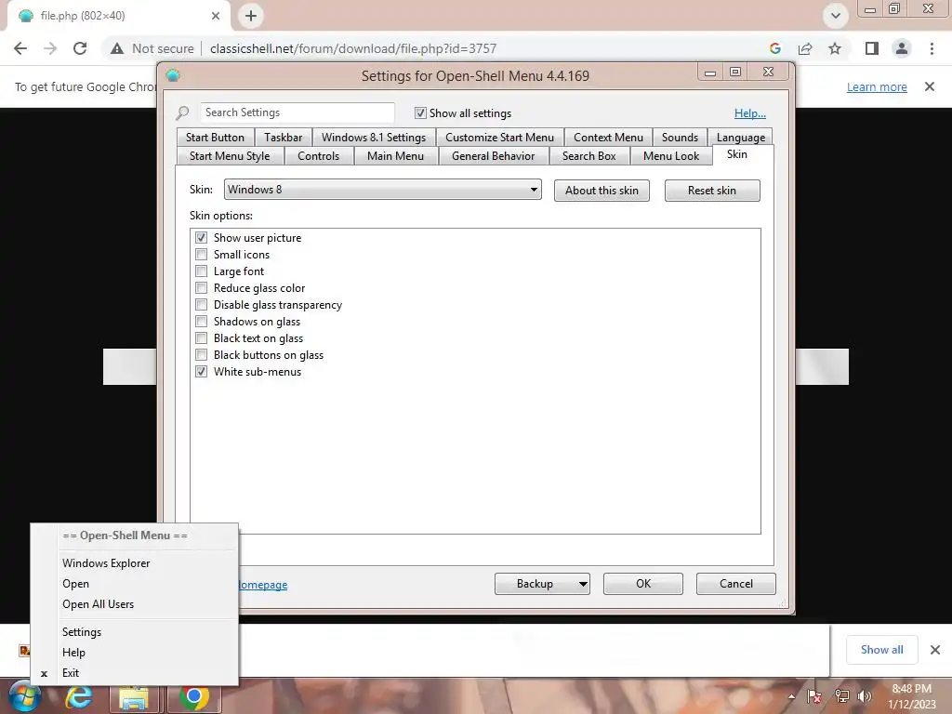The height and width of the screenshot is (714, 952).
Task: Open the Language tab
Action: [x=741, y=138]
